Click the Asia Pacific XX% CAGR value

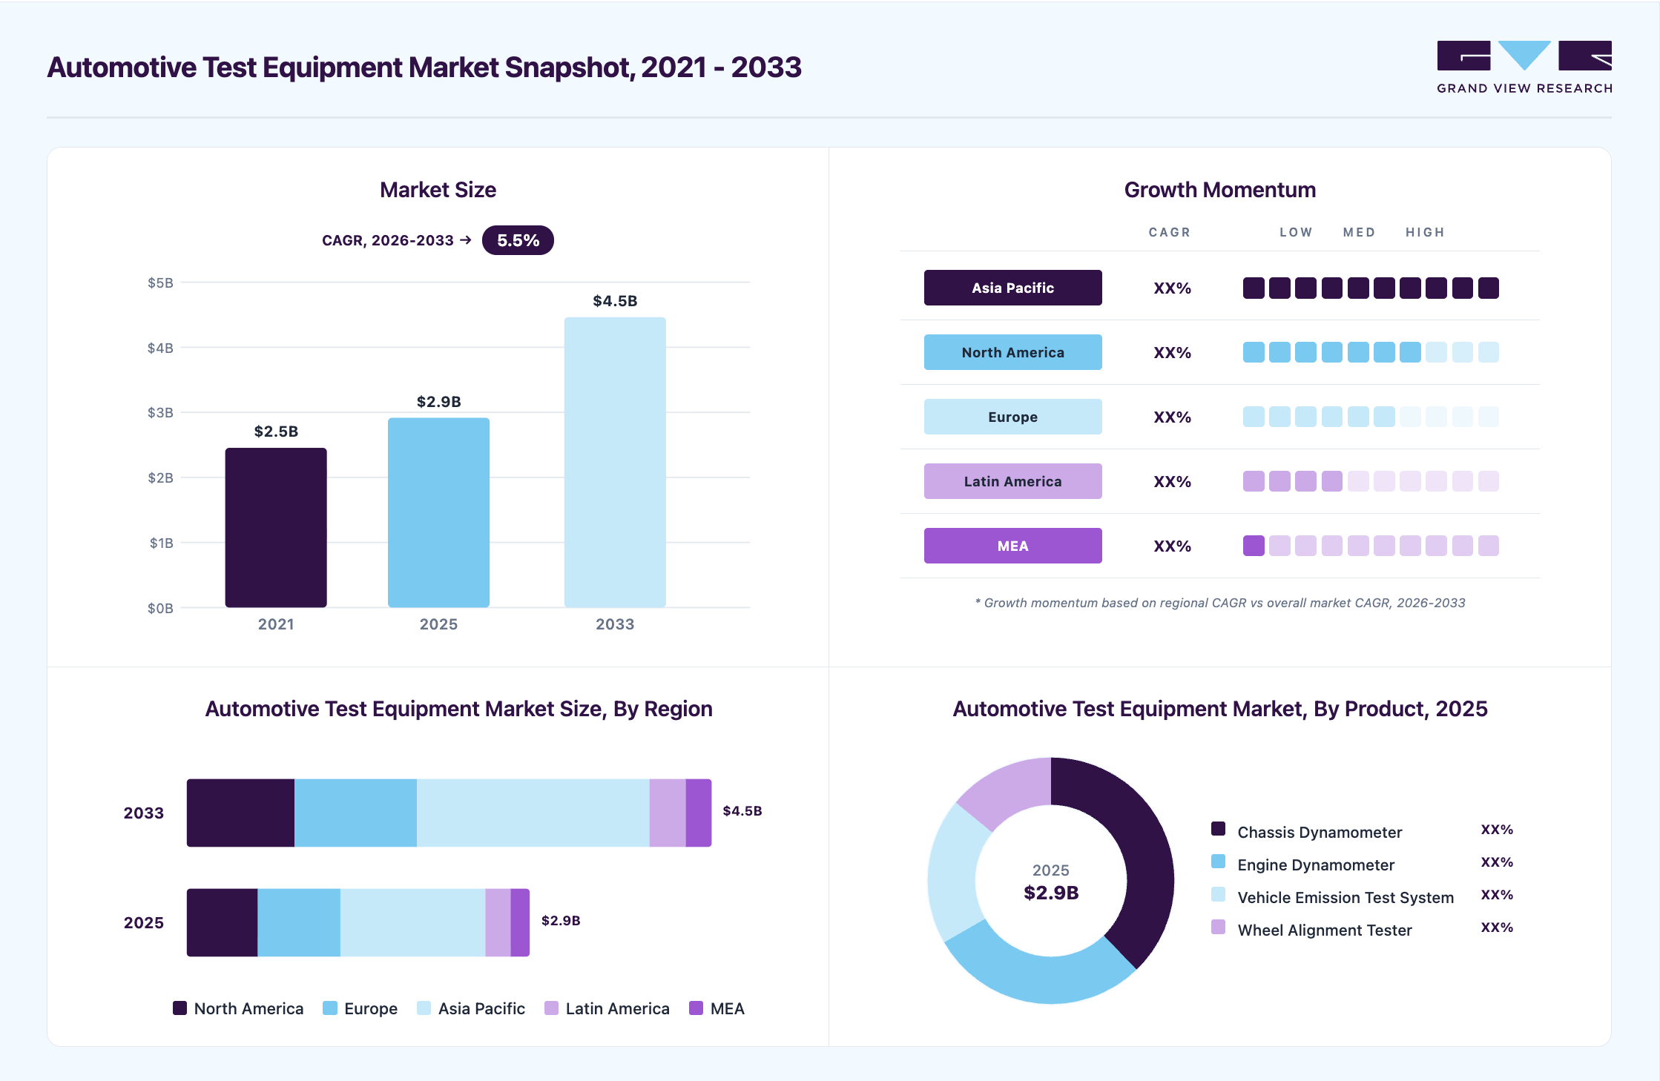pyautogui.click(x=1172, y=288)
